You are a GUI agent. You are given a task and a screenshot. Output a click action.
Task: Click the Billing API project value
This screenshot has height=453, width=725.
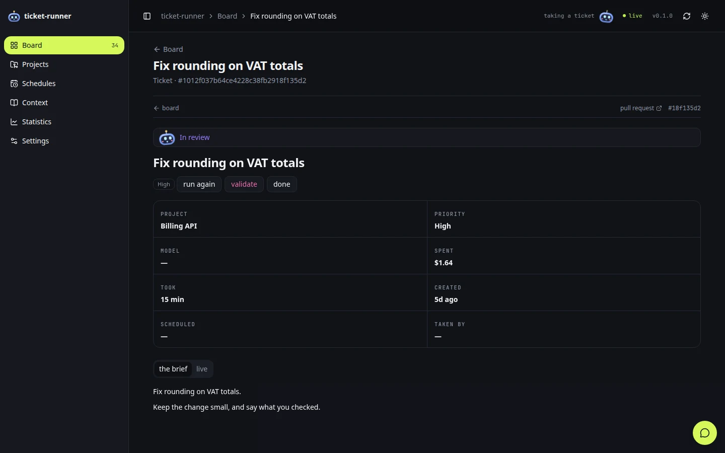pos(179,226)
